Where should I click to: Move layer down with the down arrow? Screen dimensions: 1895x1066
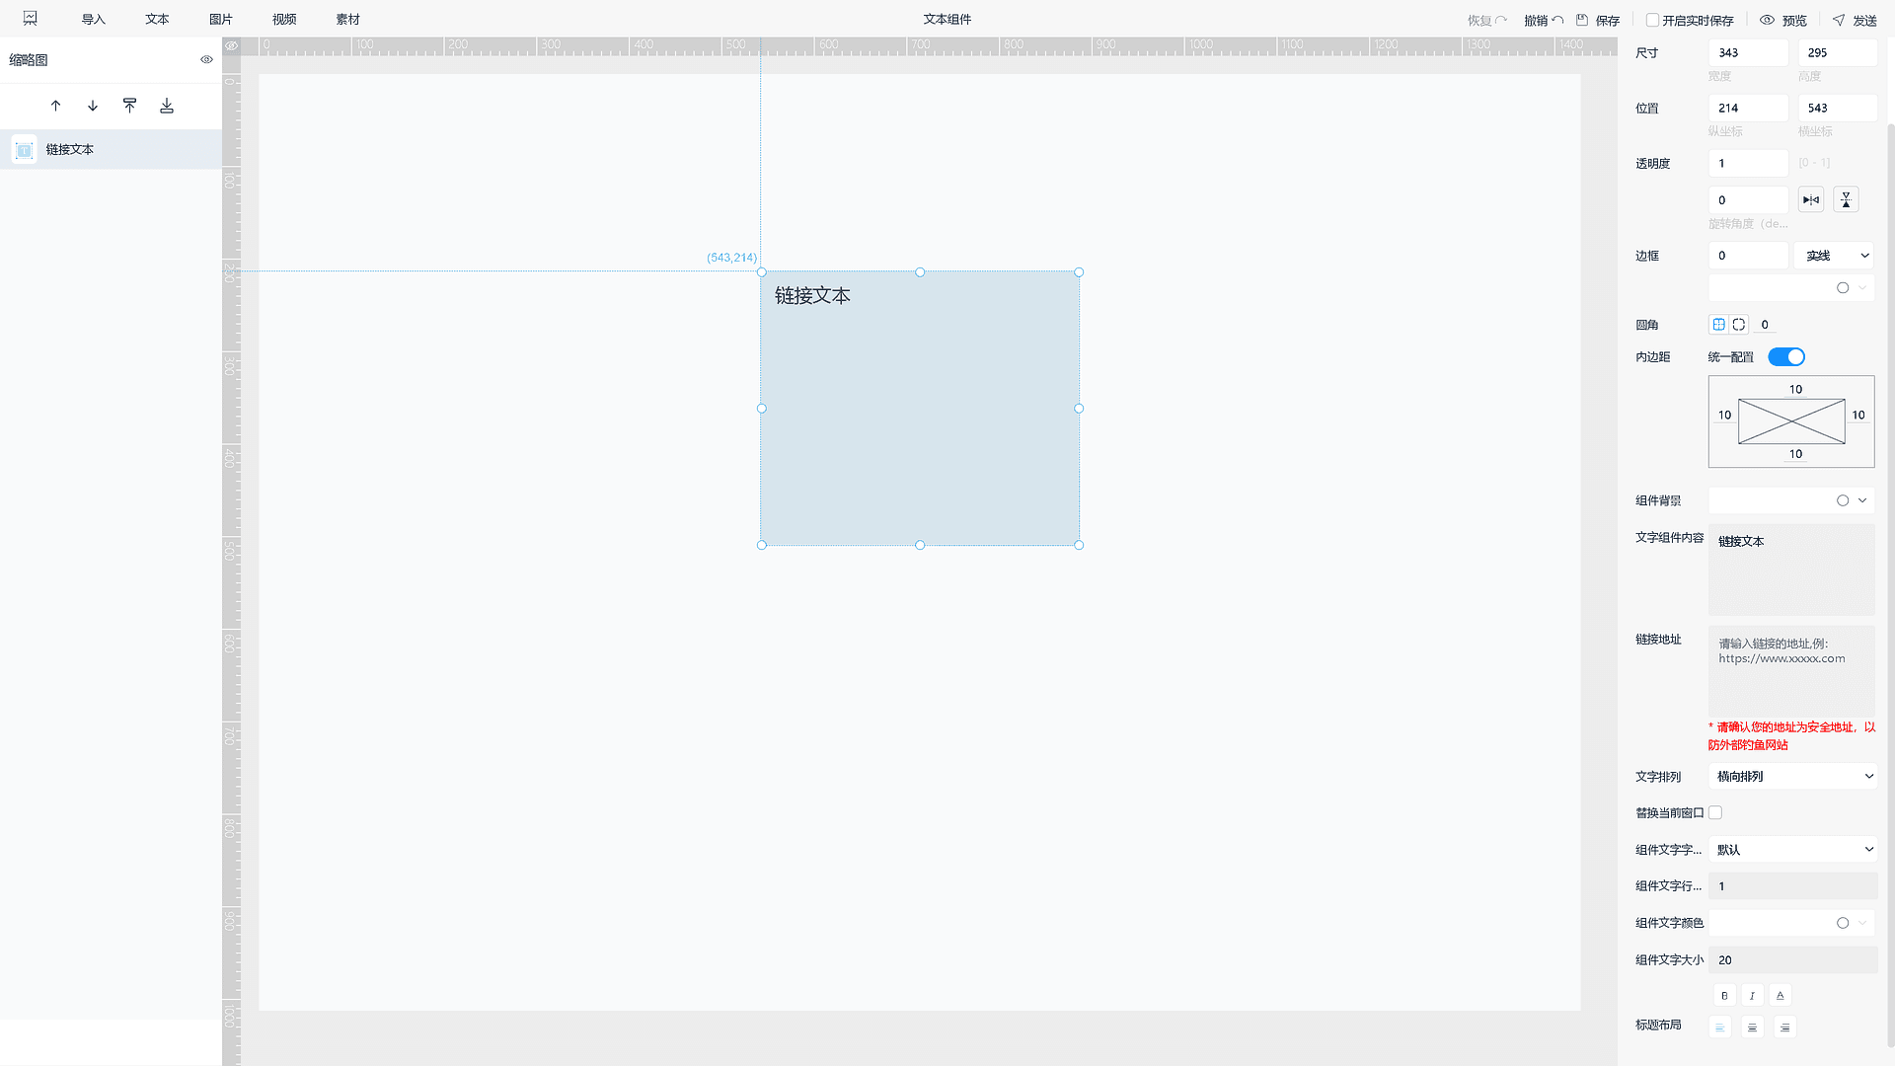(93, 106)
